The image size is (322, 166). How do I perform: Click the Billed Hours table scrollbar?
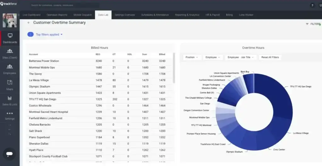coord(174,68)
